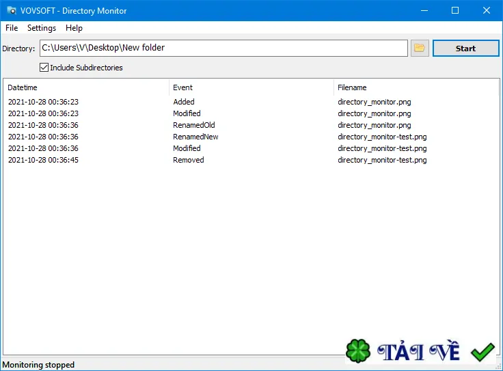Click the Start button
The image size is (503, 371).
tap(466, 48)
